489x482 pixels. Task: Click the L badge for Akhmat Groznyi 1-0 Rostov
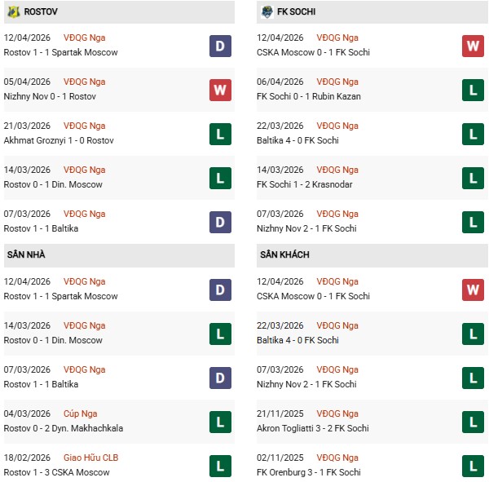[220, 134]
